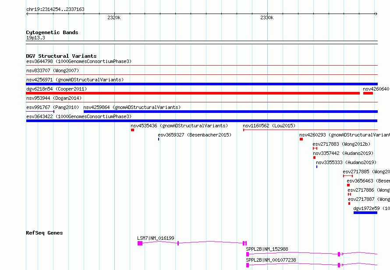Open the nsv953944 (Dogan2014) variant label
390x270 pixels.
[54, 98]
